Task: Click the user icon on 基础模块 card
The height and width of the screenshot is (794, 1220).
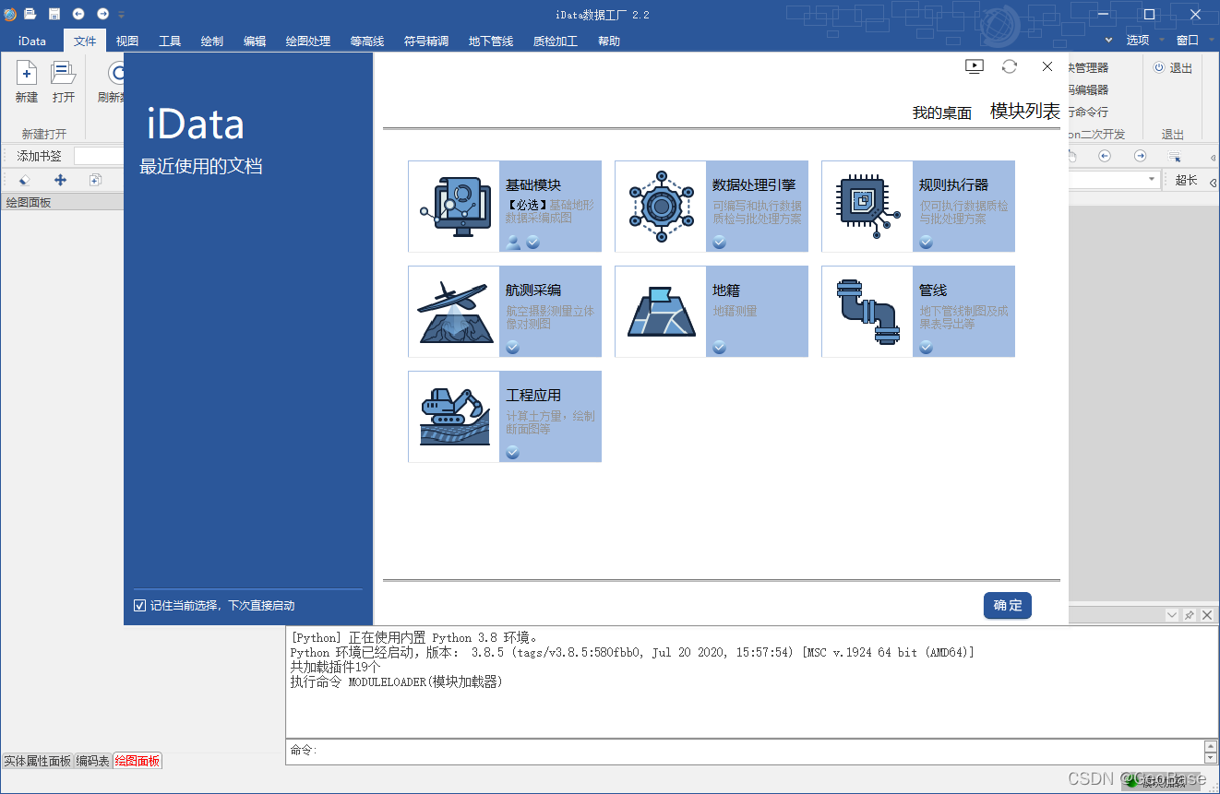Action: 513,243
